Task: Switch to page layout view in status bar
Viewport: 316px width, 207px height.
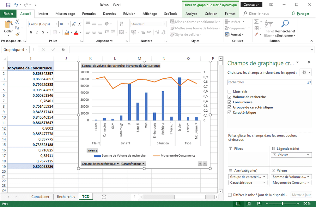Action: (249, 204)
